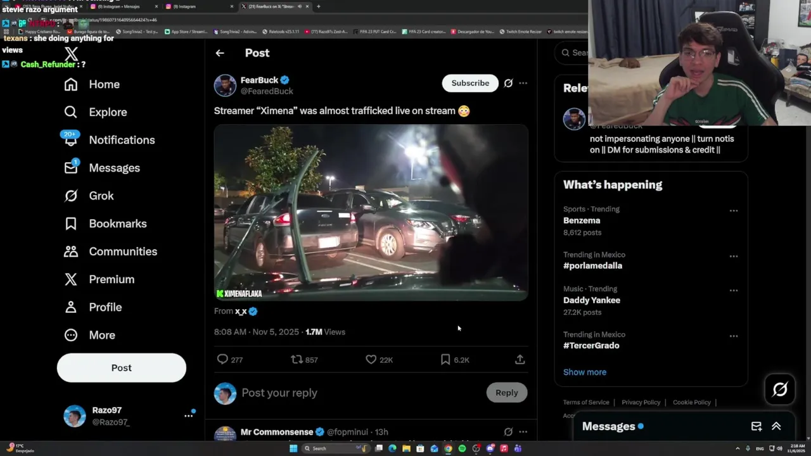The height and width of the screenshot is (456, 811).
Task: Open trending hashtag #porlamedalla
Action: pos(592,266)
